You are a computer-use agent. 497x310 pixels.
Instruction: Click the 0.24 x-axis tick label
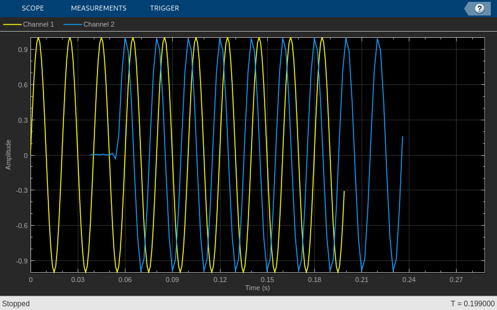[409, 280]
